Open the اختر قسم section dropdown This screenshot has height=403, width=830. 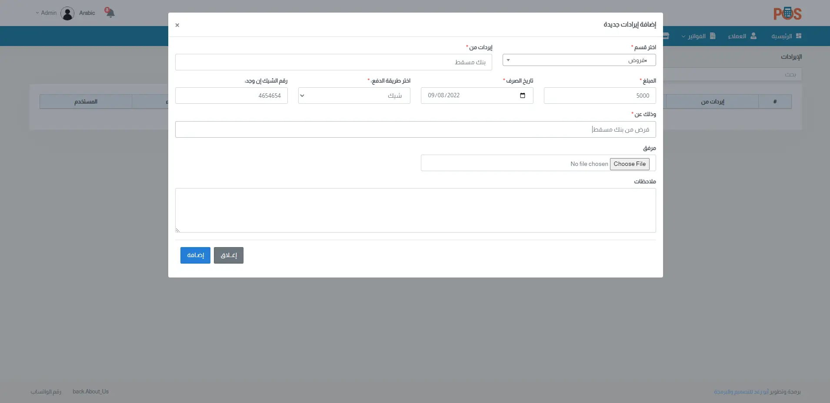[579, 60]
